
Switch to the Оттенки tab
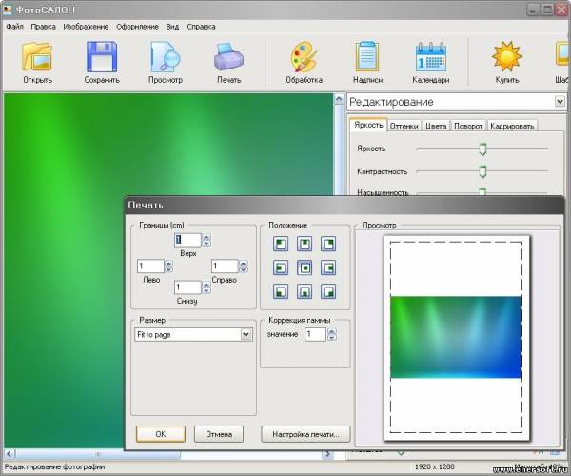click(x=404, y=126)
